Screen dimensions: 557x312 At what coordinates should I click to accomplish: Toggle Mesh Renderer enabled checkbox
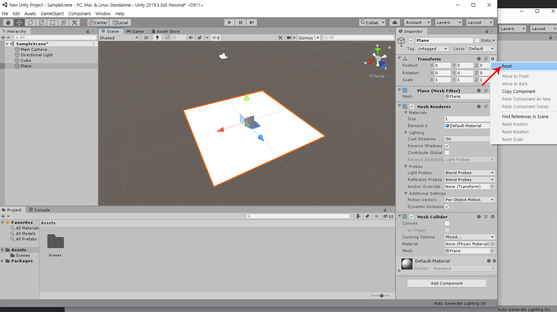point(412,106)
